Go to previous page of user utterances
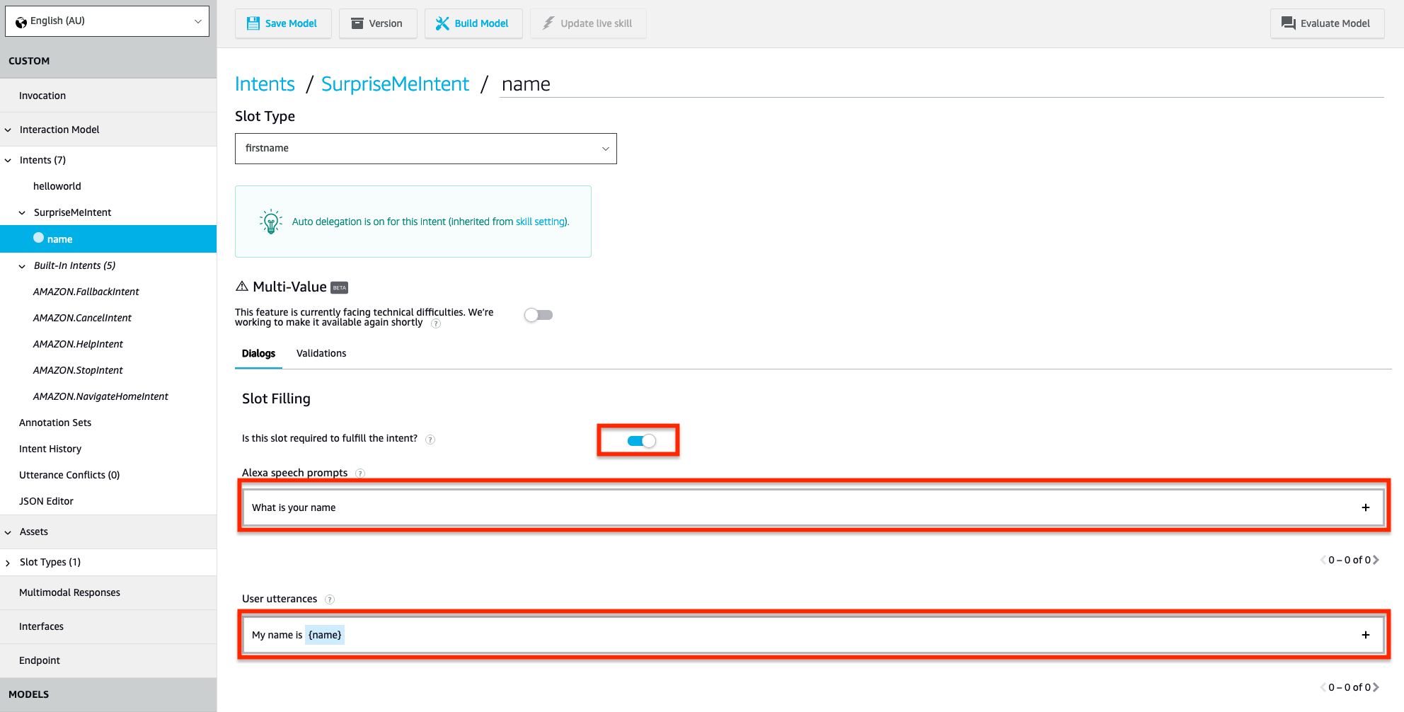1404x712 pixels. click(x=1323, y=687)
